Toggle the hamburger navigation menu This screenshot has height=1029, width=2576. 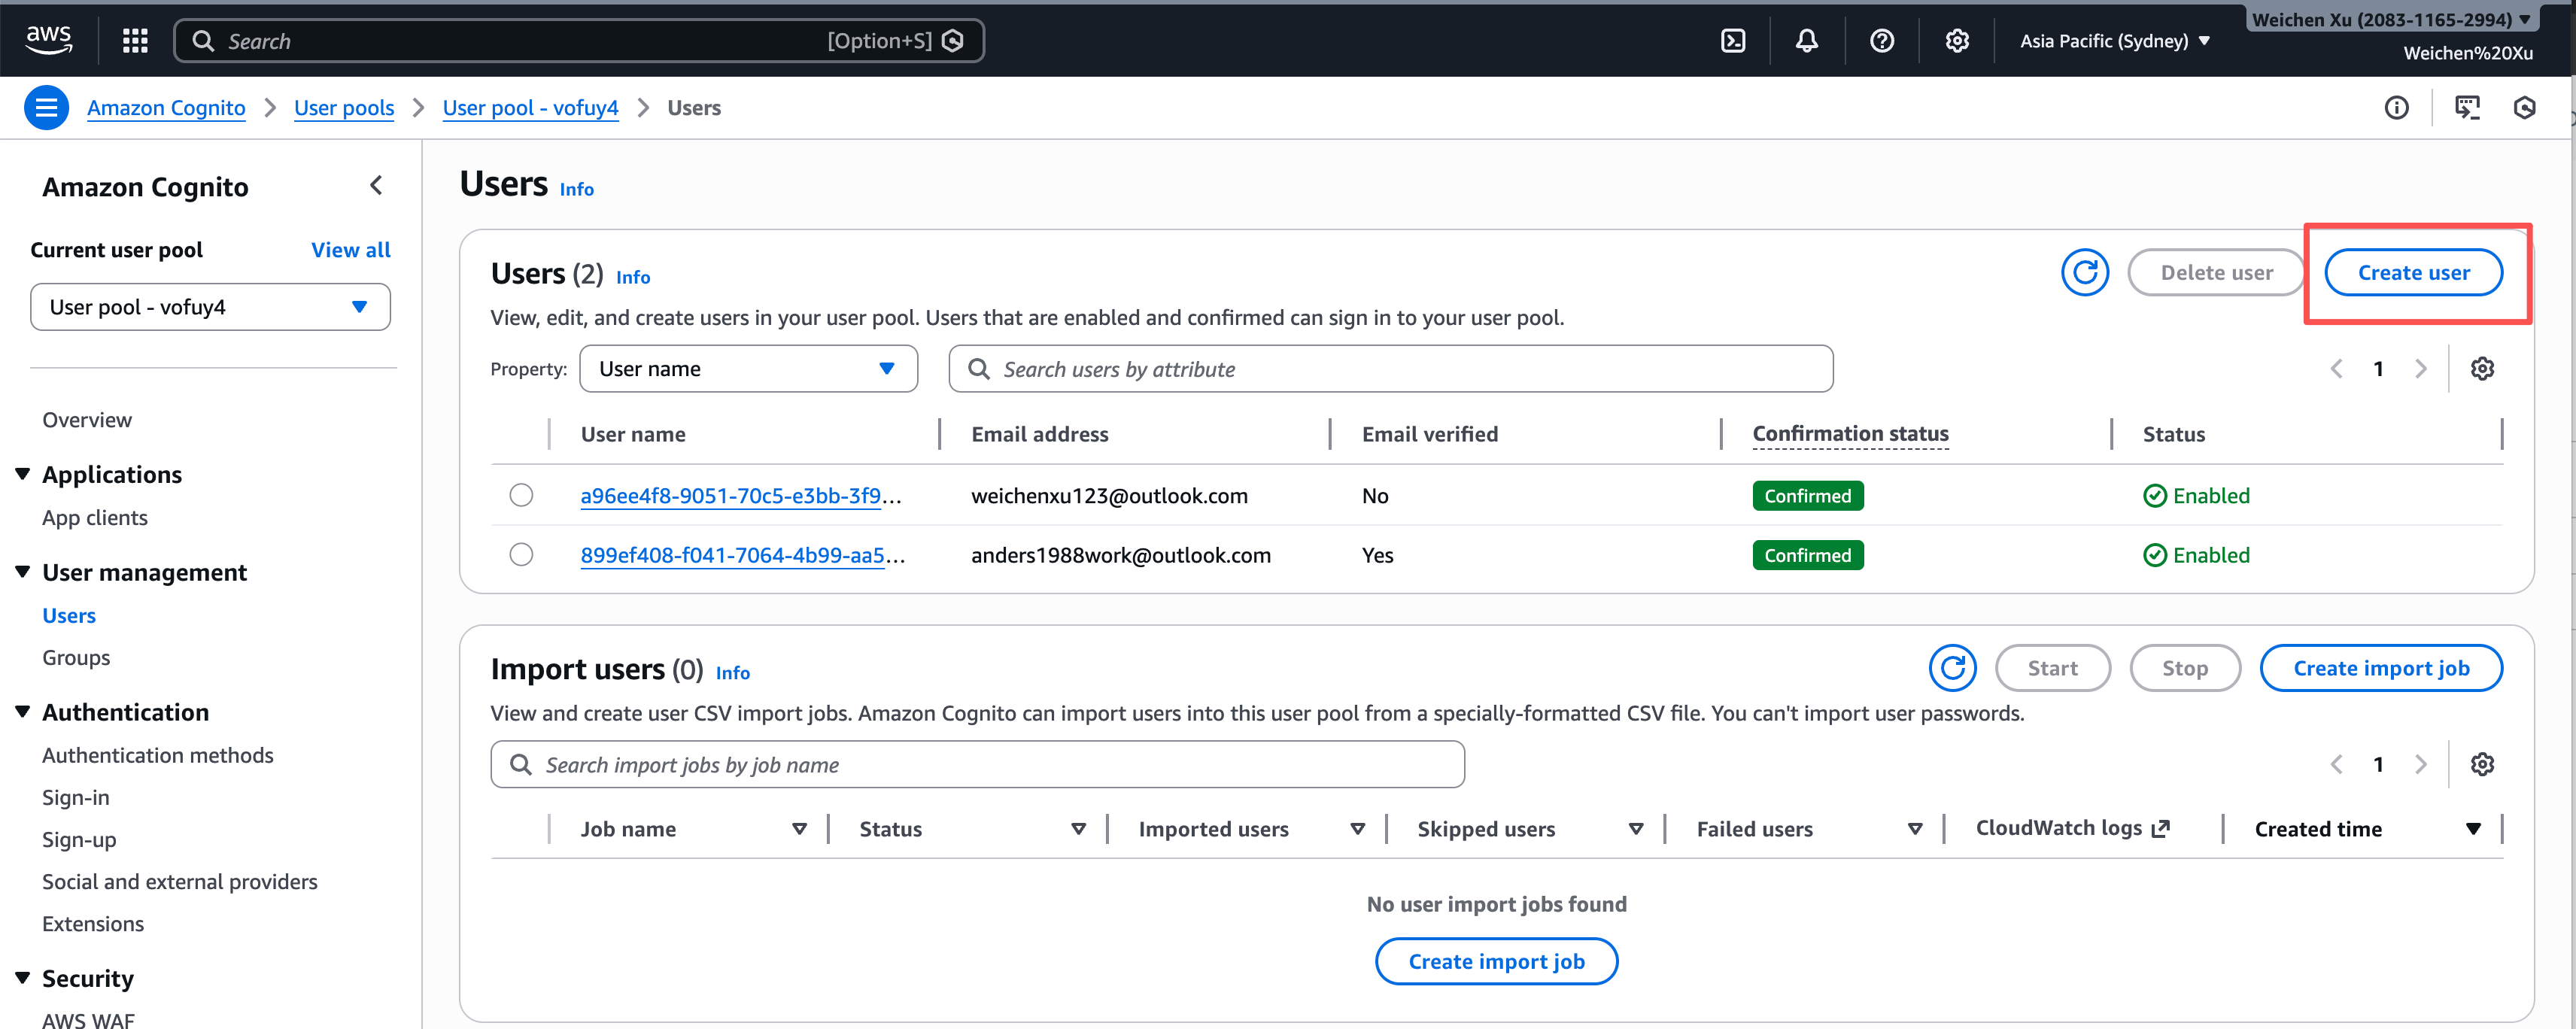(x=46, y=108)
